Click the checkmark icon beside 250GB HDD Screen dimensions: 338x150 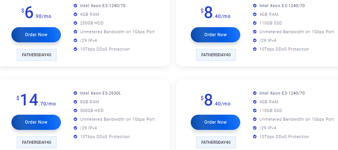click(x=76, y=23)
